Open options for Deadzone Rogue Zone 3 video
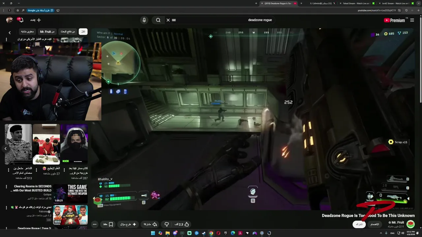Viewport: 422px width, 237px height. (6, 228)
